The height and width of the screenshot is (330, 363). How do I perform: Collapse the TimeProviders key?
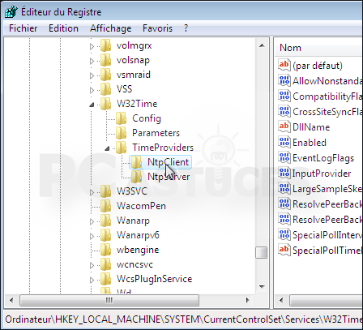(107, 148)
